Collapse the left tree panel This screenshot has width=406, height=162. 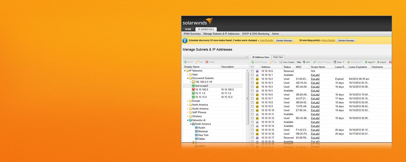click(x=247, y=57)
